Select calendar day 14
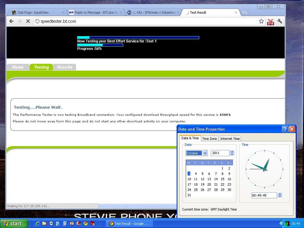This screenshot has height=228, width=304. [x=216, y=179]
